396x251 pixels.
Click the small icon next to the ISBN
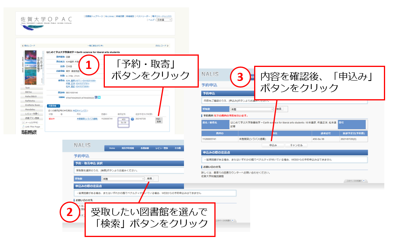pyautogui.click(x=96, y=97)
